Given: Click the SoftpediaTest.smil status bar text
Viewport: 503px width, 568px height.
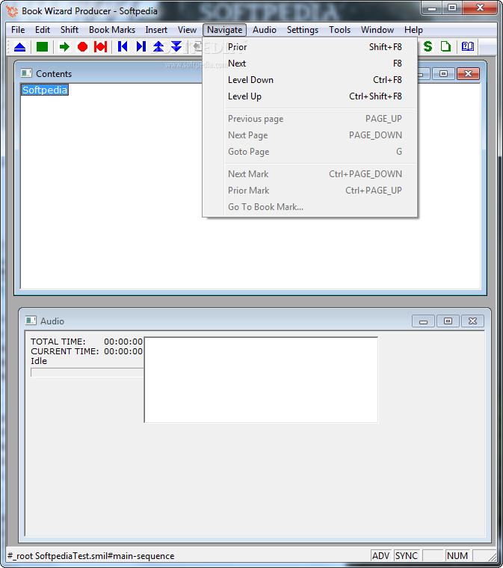Looking at the screenshot, I should coord(90,556).
